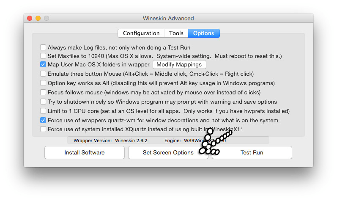The image size is (337, 201).
Task: Check Option key works as Alt
Action: (x=43, y=83)
